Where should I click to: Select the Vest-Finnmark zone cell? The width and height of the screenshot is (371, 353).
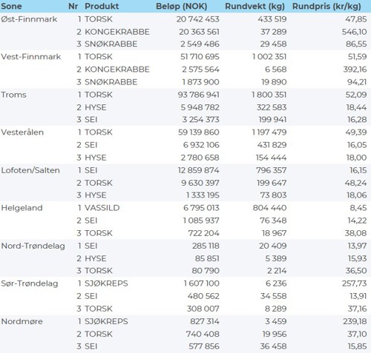30,56
